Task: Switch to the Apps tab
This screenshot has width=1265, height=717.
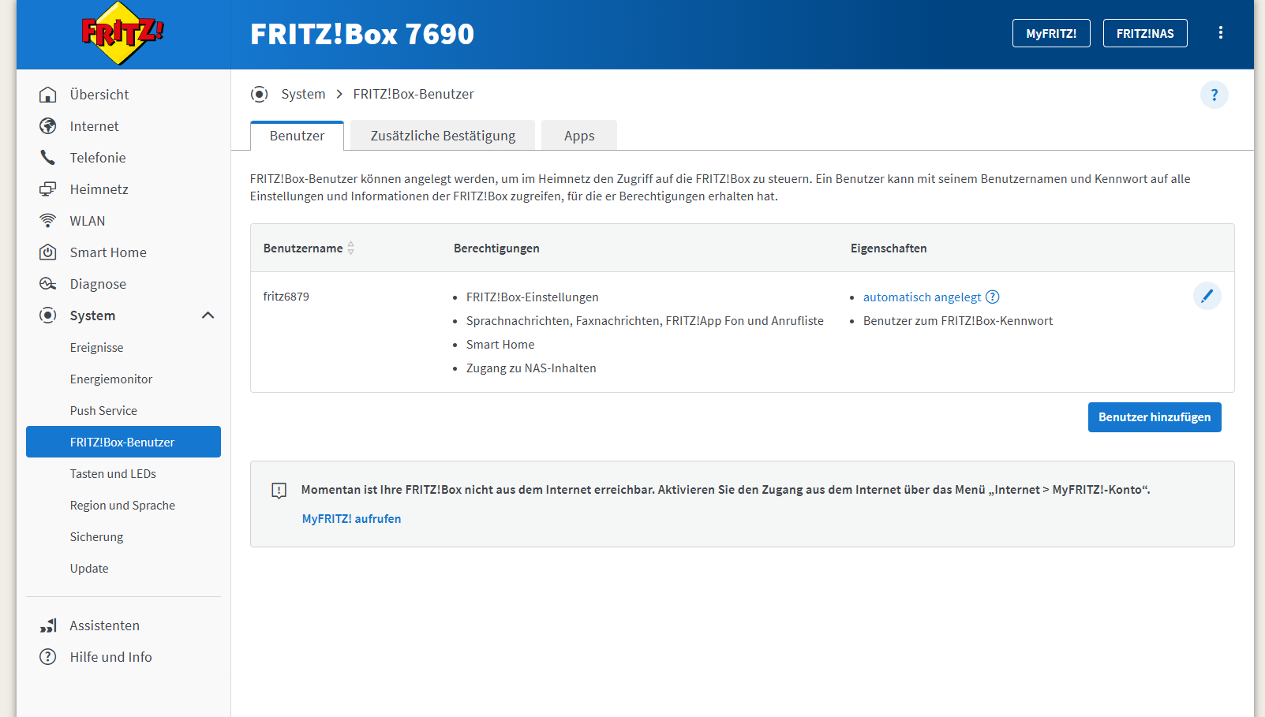Action: tap(579, 136)
